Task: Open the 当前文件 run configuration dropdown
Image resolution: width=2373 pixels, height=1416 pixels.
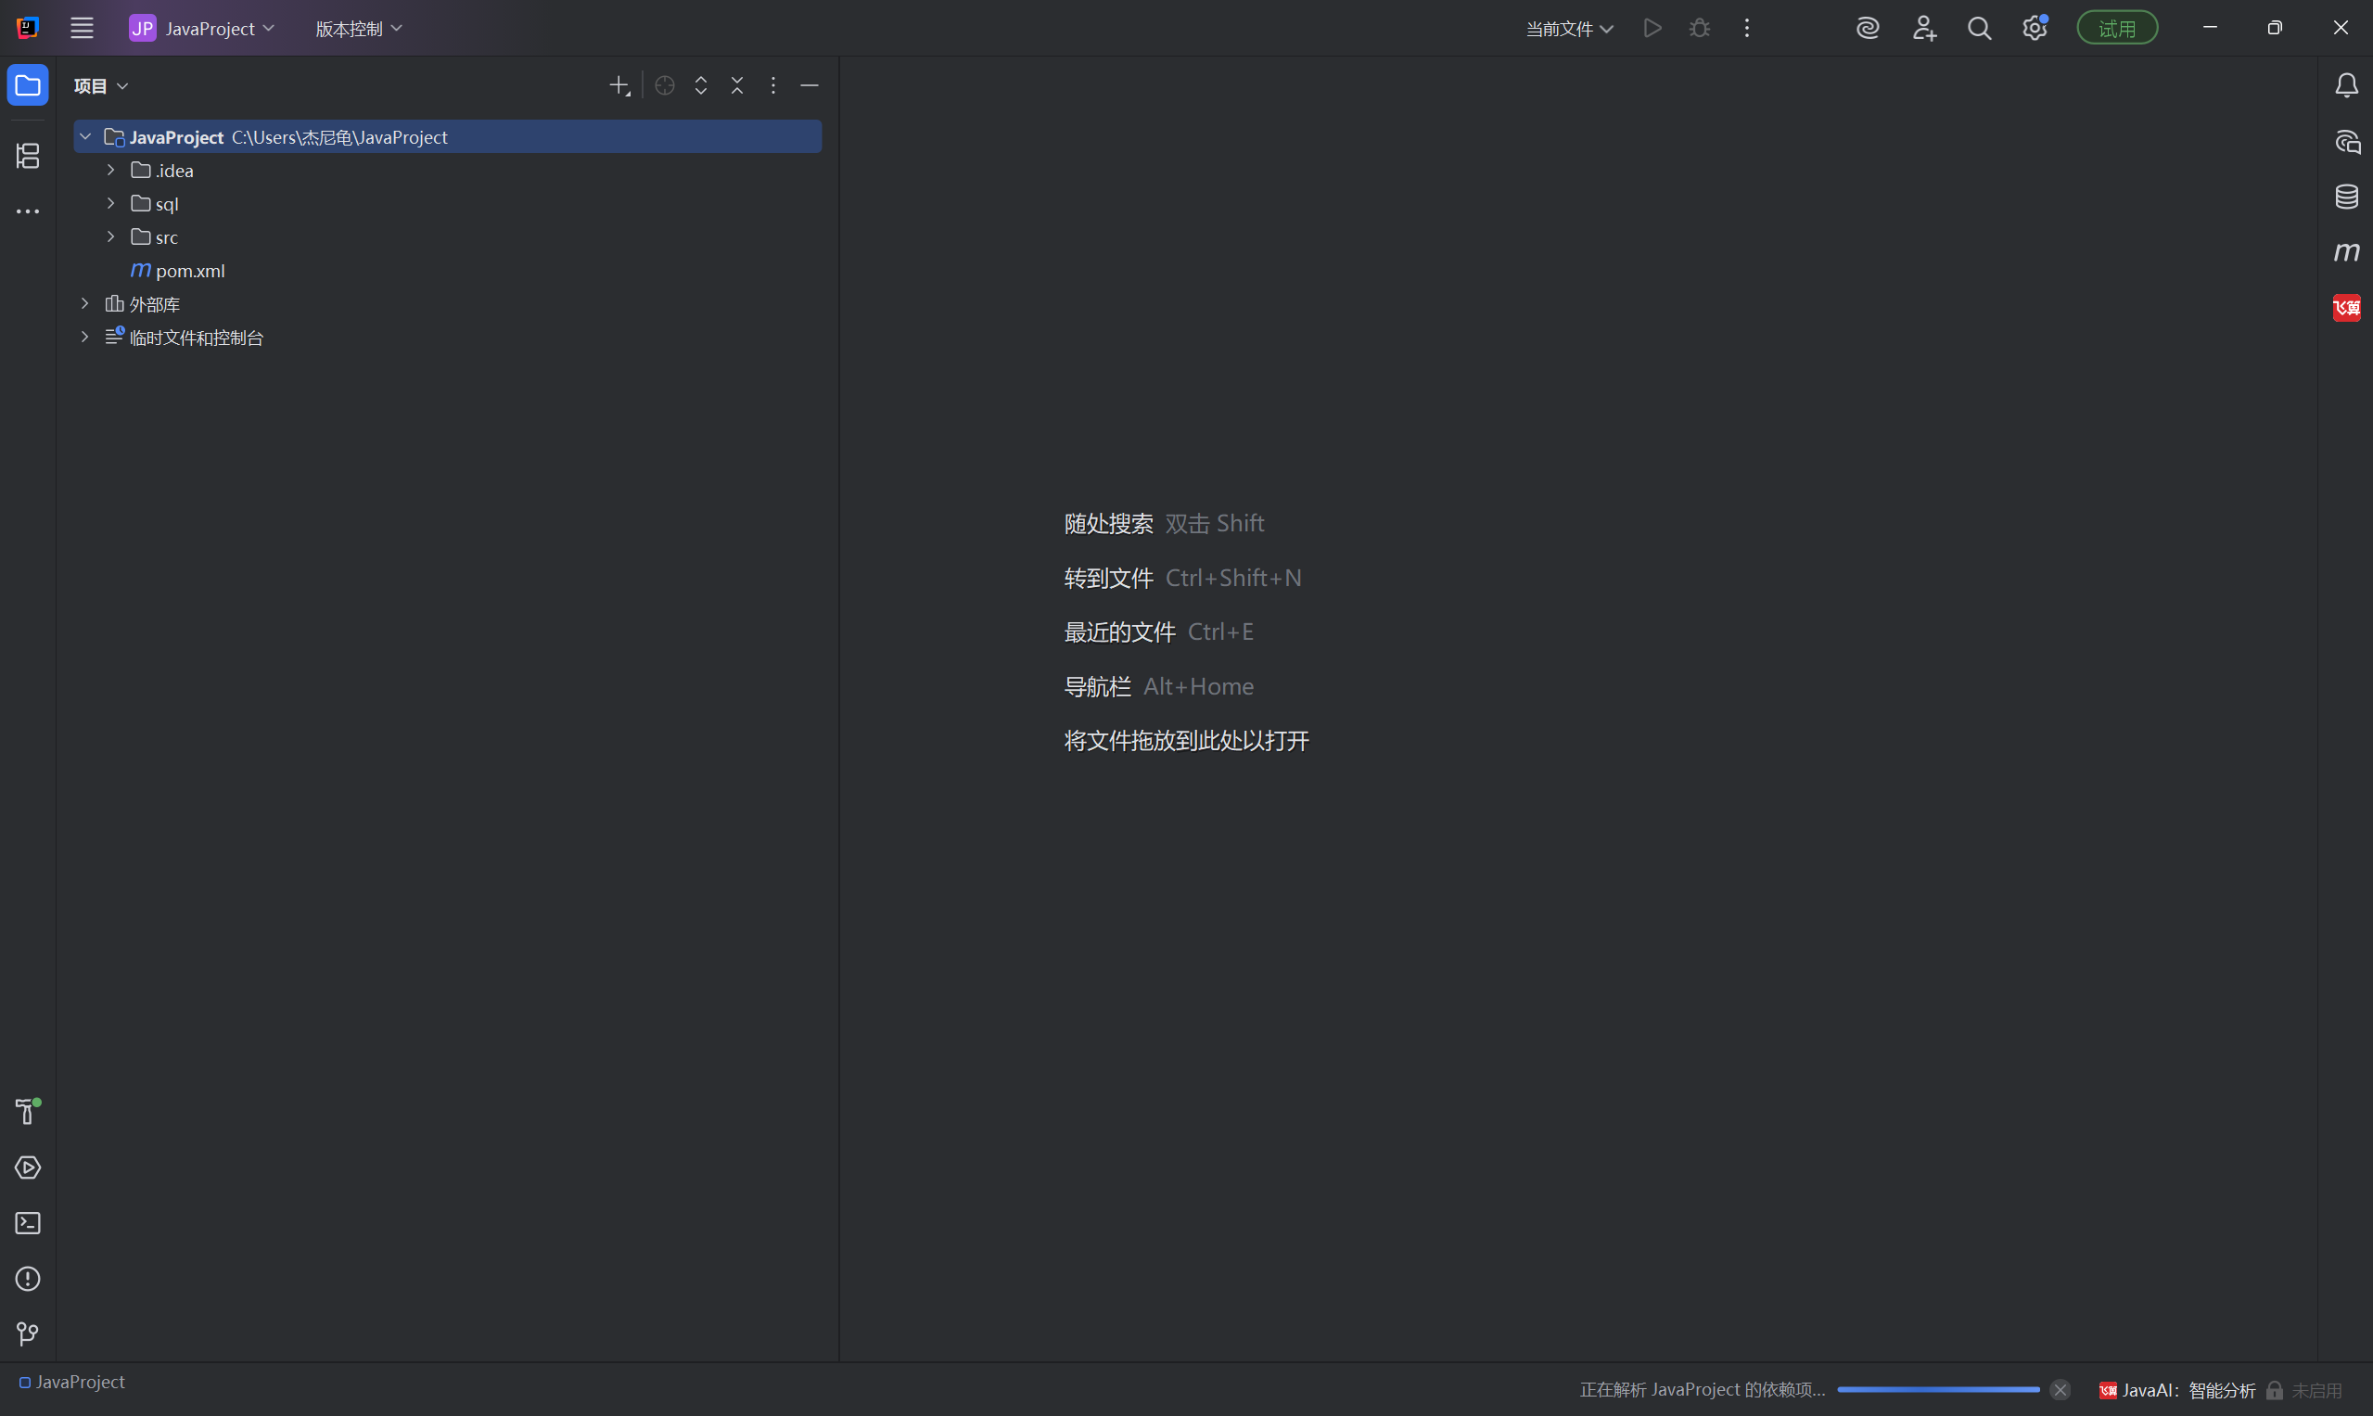Action: point(1569,29)
